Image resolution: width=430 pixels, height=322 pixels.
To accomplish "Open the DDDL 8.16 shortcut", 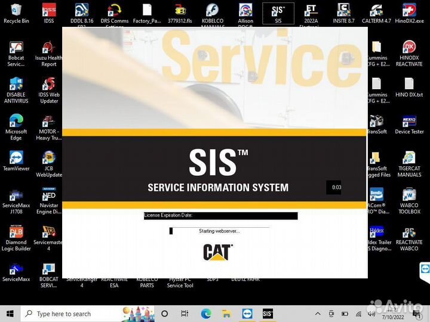I will click(x=82, y=14).
